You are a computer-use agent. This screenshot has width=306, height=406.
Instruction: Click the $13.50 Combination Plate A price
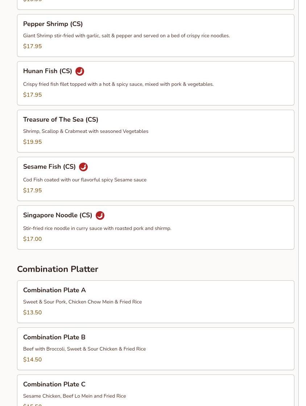[x=32, y=313]
